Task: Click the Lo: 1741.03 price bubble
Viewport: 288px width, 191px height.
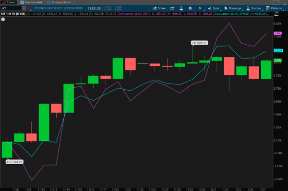Action: [x=14, y=162]
